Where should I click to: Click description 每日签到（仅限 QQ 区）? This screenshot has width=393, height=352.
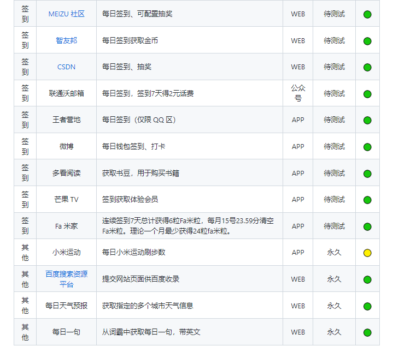(139, 120)
